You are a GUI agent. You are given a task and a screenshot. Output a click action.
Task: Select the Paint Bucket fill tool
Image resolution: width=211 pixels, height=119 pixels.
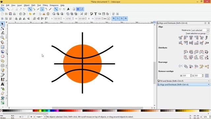click(x=2, y=98)
